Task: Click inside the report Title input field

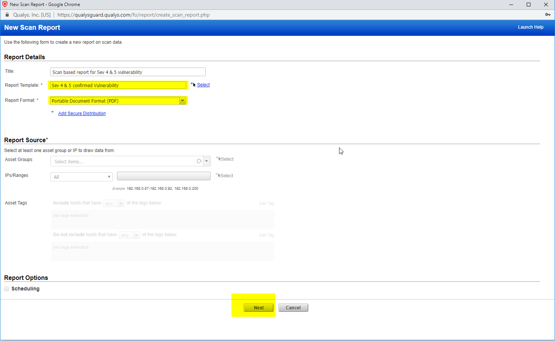Action: 128,72
